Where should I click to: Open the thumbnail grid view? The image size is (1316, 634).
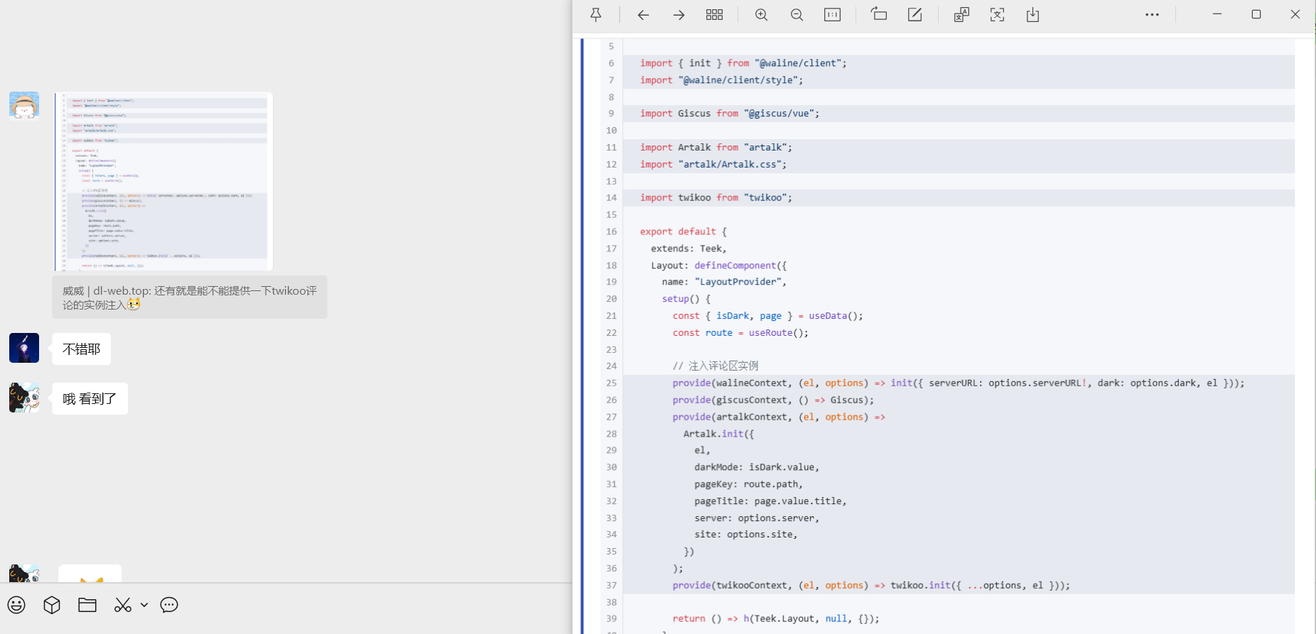point(714,15)
